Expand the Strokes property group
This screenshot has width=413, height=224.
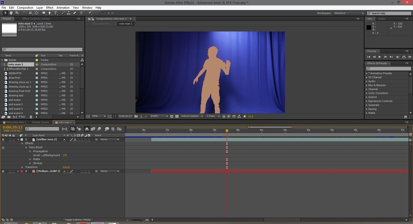tap(30, 163)
